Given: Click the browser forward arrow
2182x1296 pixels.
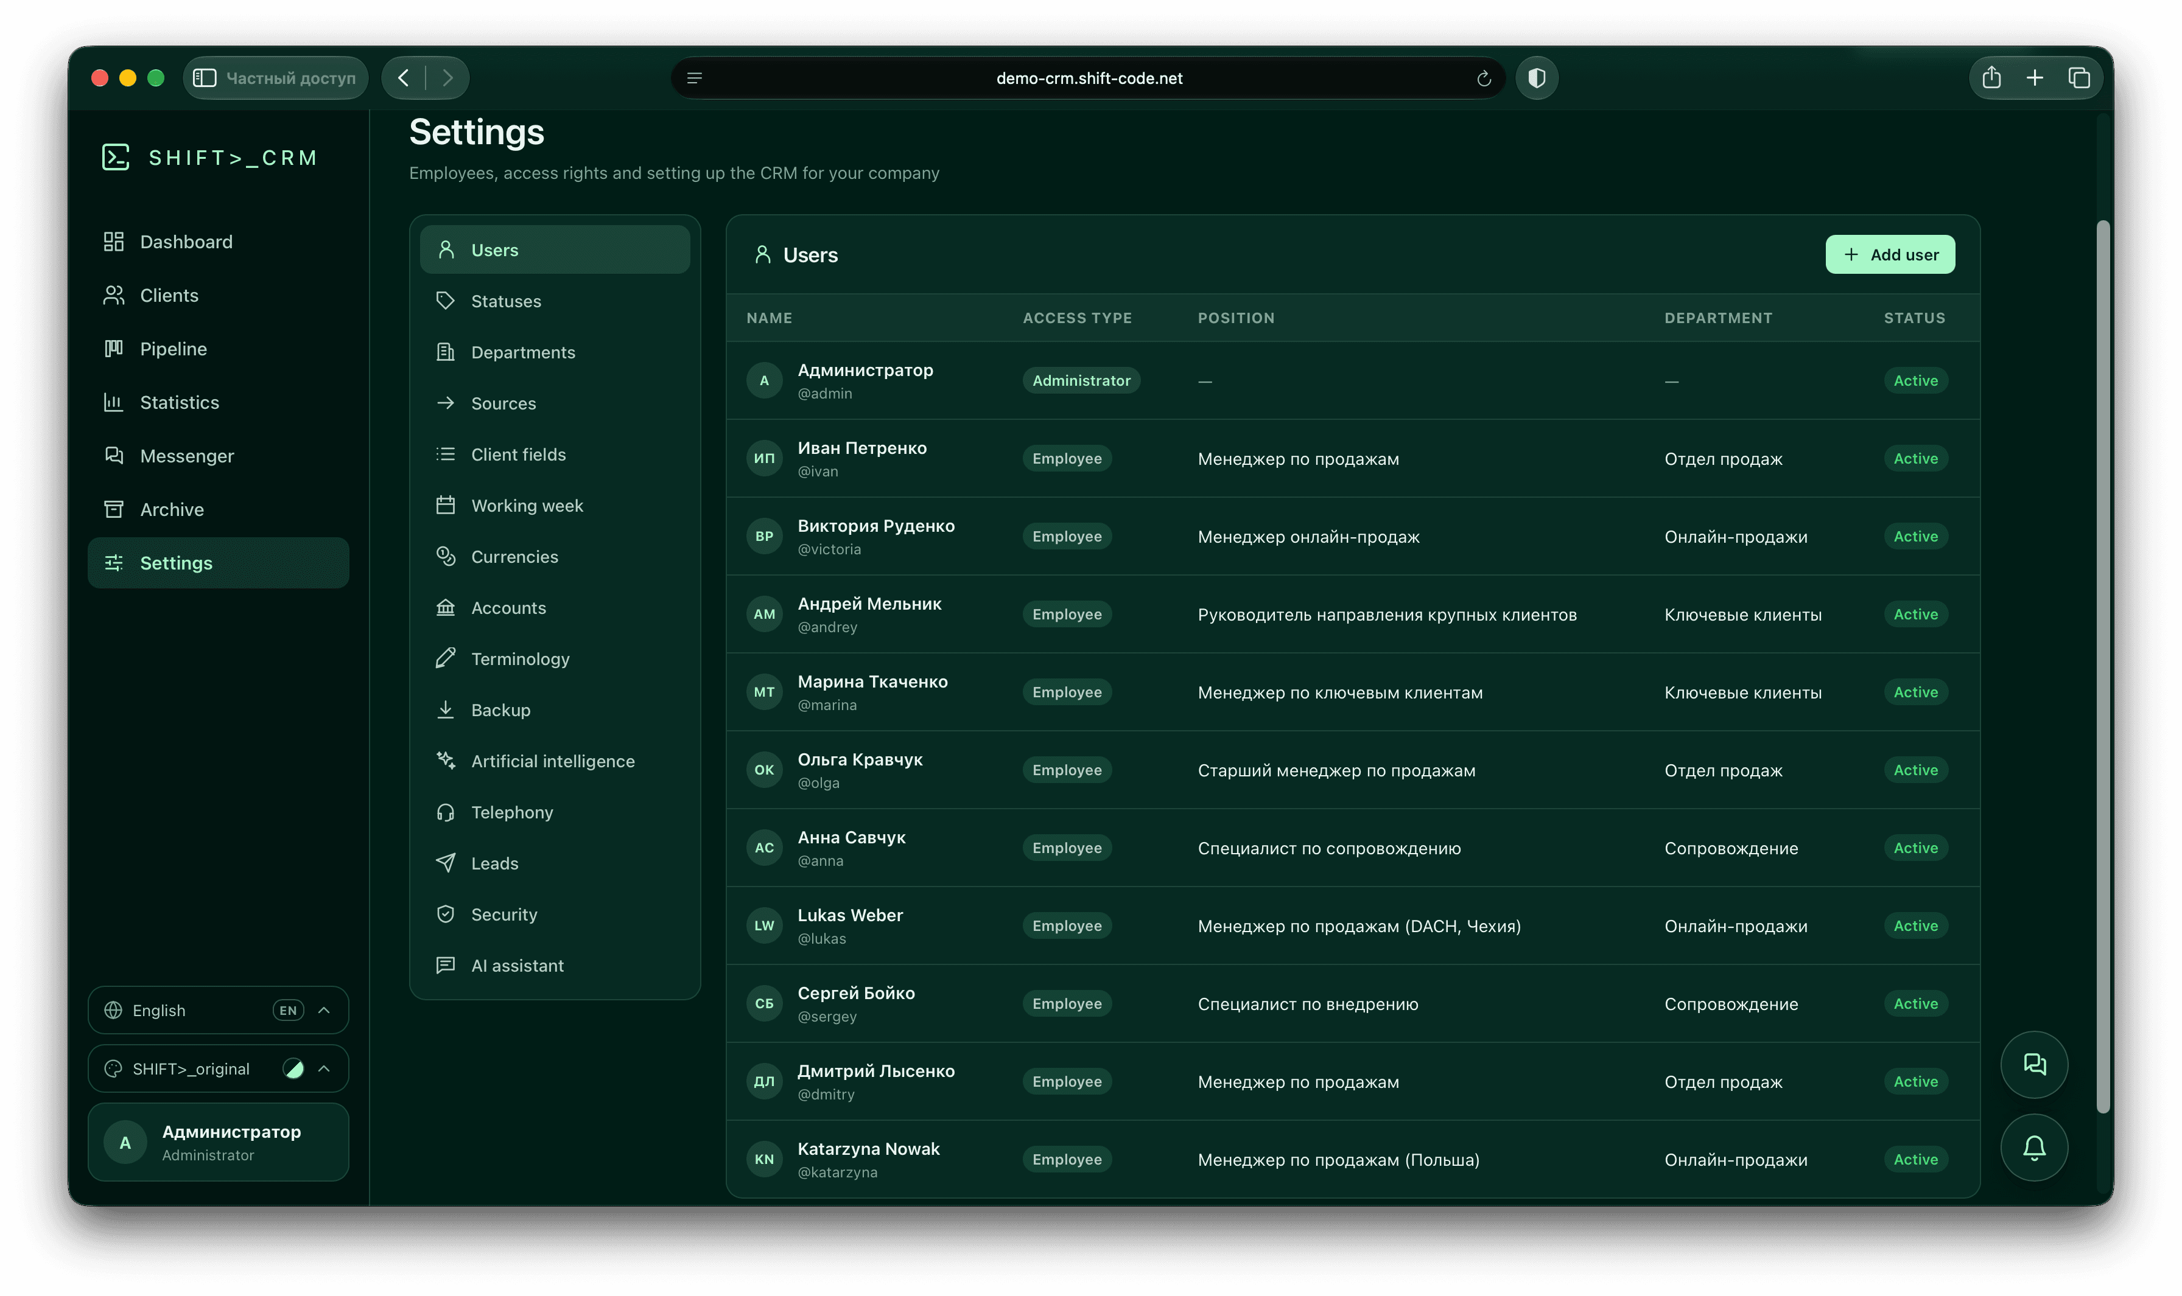Looking at the screenshot, I should [x=447, y=78].
